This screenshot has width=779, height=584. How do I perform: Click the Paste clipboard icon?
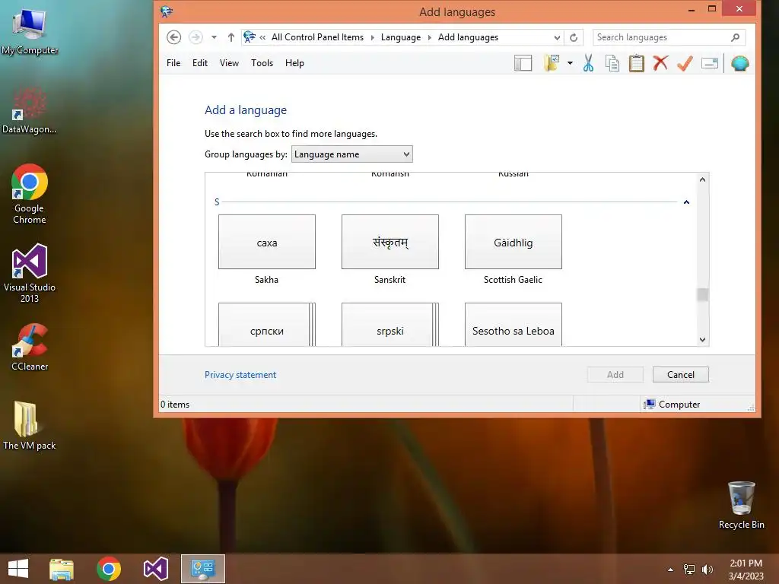(x=637, y=63)
